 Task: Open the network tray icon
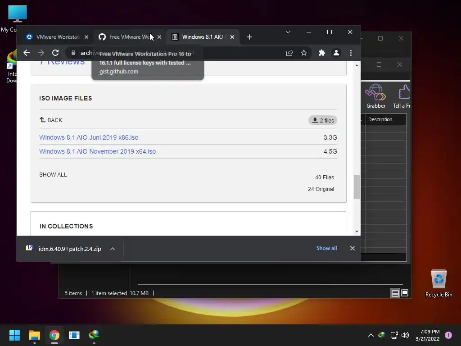pyautogui.click(x=394, y=335)
